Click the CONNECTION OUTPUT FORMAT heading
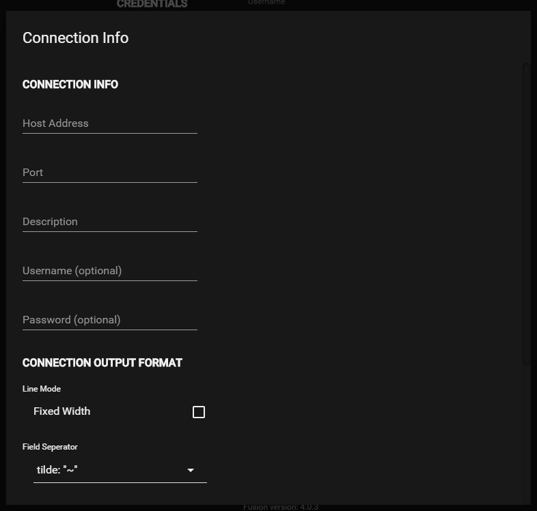 pos(102,362)
